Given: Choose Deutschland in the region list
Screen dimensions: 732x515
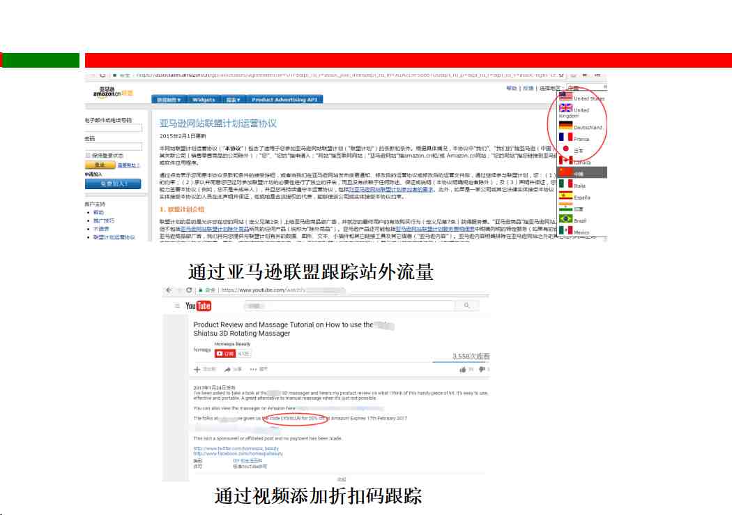Looking at the screenshot, I should coord(581,126).
